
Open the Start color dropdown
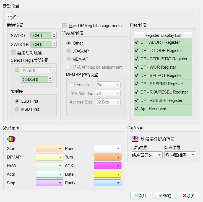(50, 149)
